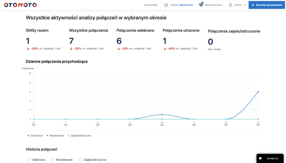Viewport: 286px width, 163px height.
Task: Open the Motopedia menu item
Action: (x=151, y=5)
